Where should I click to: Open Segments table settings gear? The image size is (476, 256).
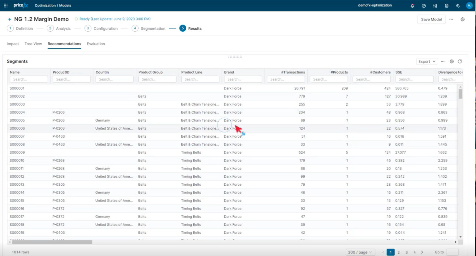tap(452, 61)
